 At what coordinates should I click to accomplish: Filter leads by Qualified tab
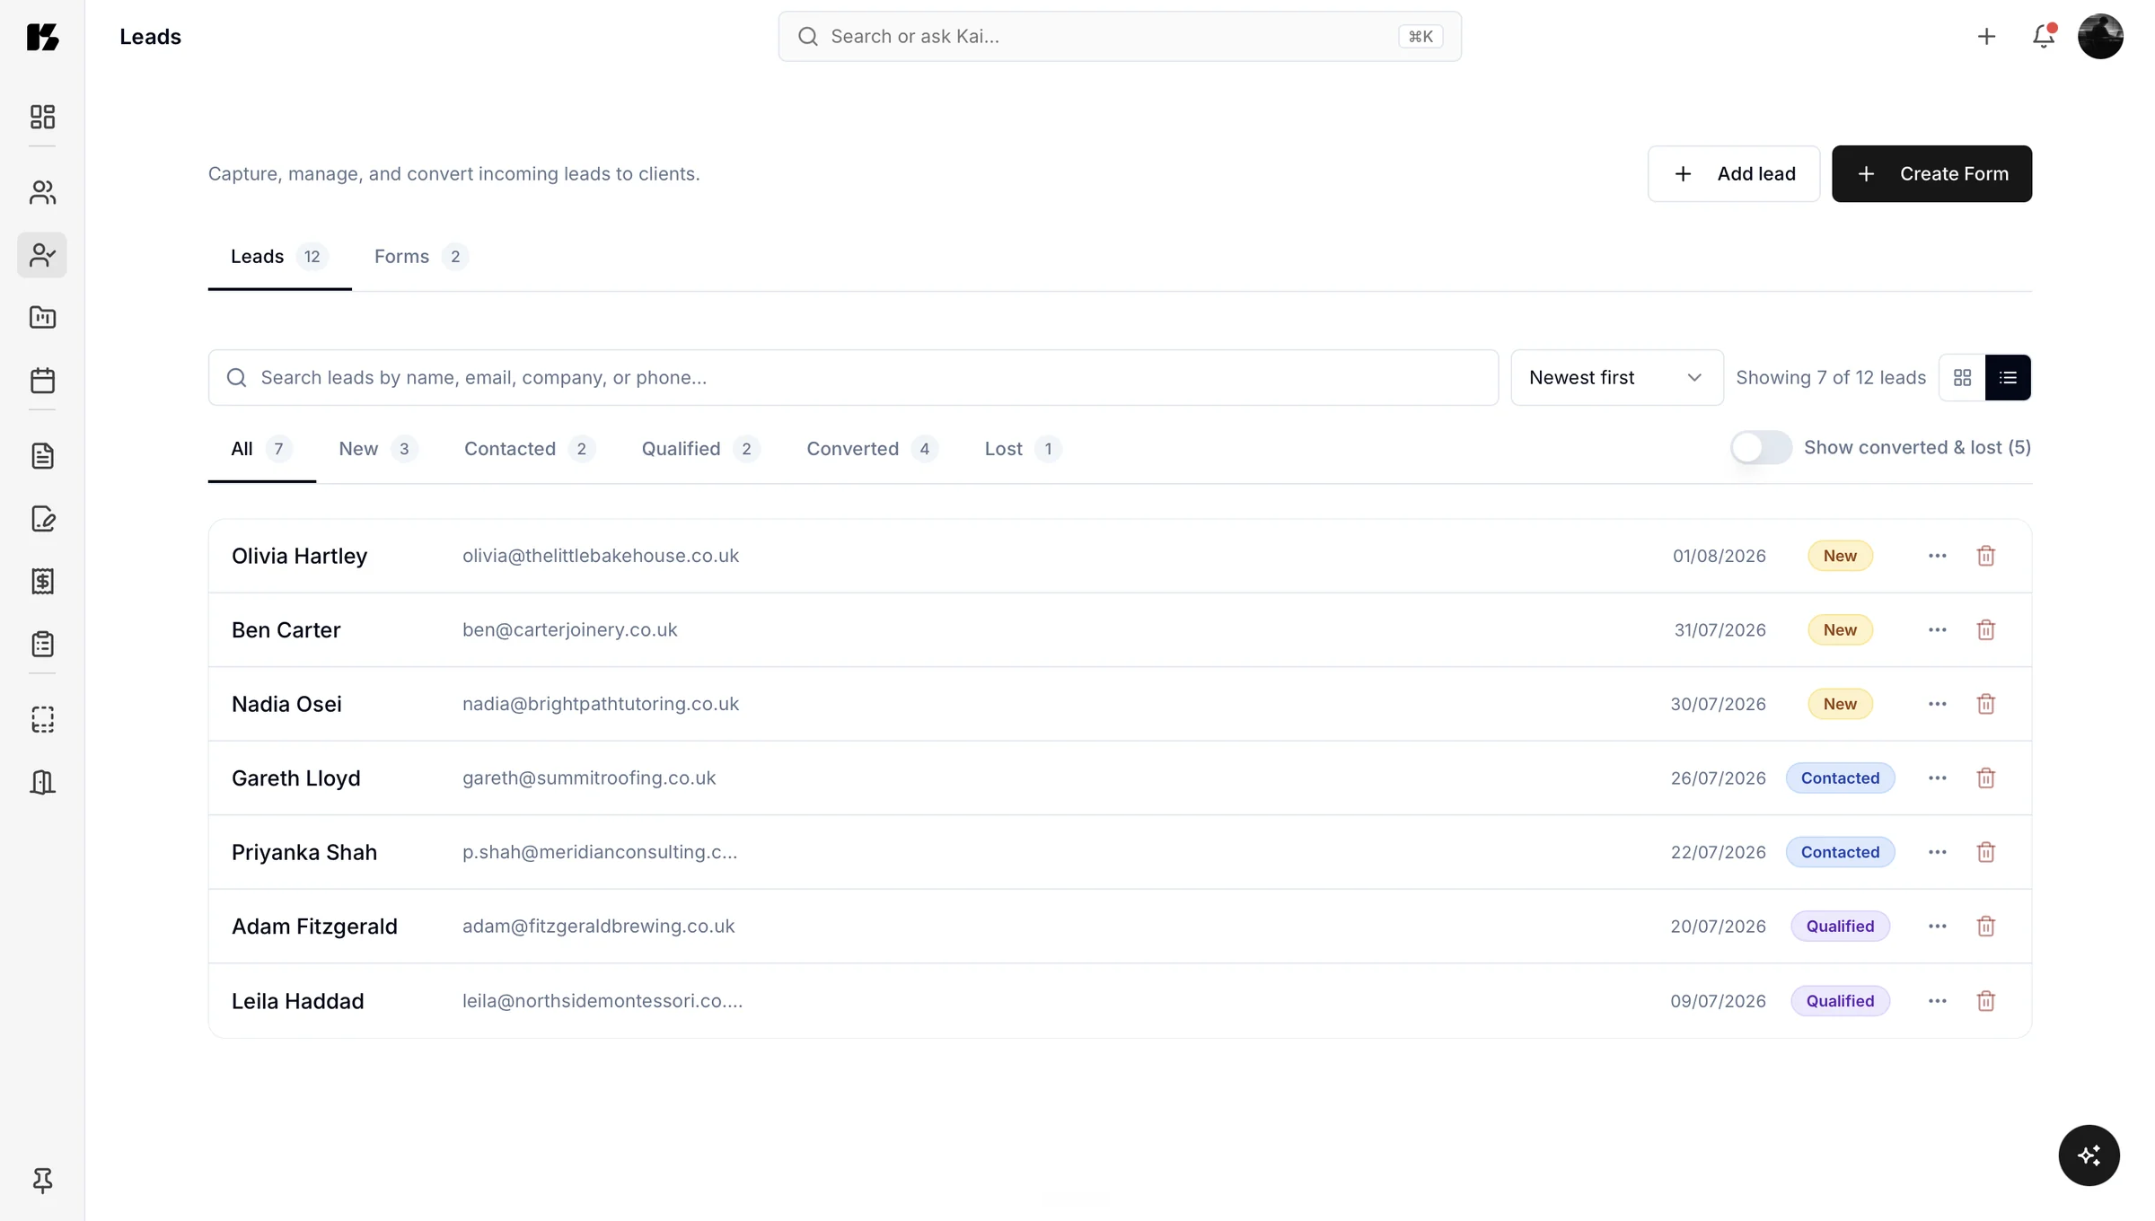pyautogui.click(x=699, y=449)
